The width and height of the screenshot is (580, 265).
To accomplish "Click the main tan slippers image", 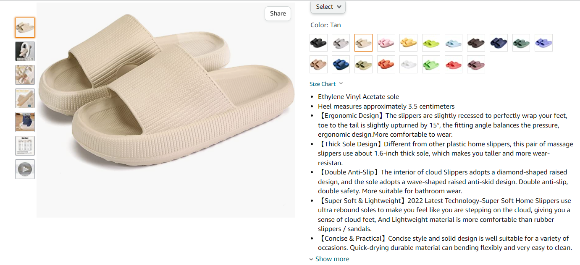I will [x=165, y=110].
